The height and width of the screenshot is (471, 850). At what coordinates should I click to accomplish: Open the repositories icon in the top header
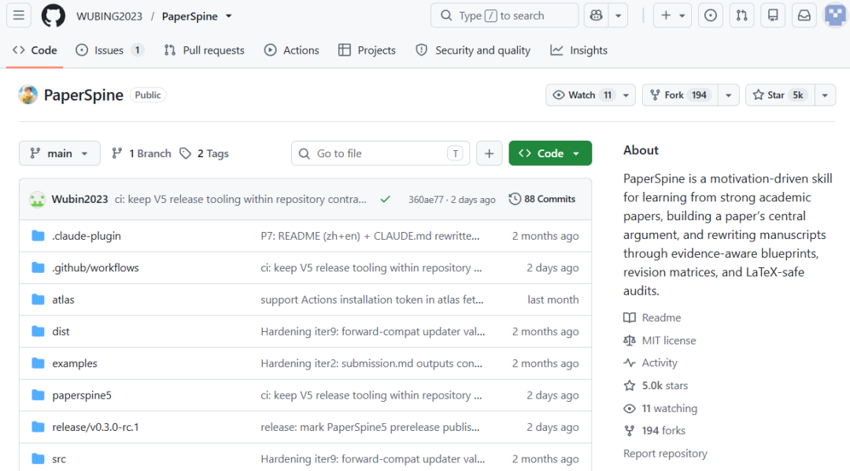click(x=773, y=16)
